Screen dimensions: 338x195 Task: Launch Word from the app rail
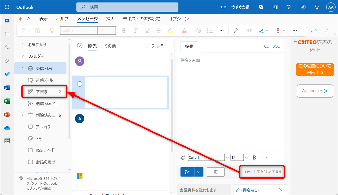pyautogui.click(x=7, y=88)
